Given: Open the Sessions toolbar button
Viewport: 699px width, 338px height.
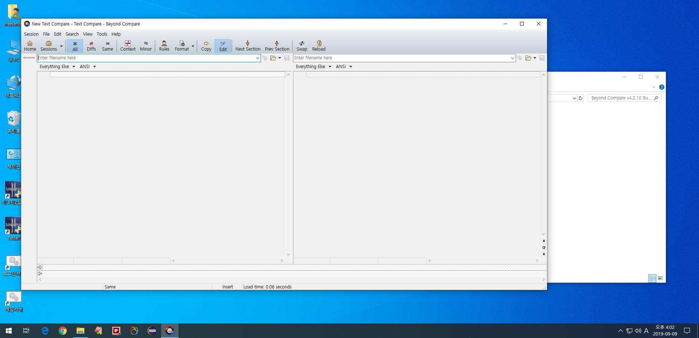Looking at the screenshot, I should click(x=48, y=46).
